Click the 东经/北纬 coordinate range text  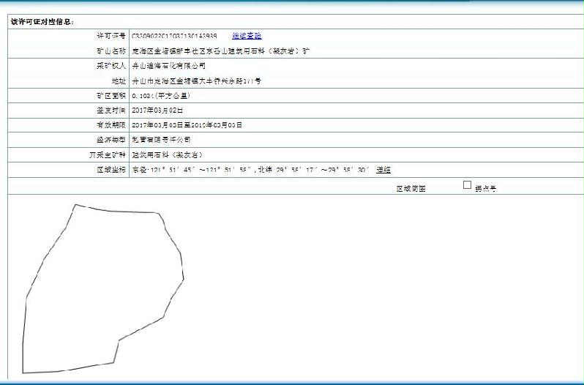tap(251, 170)
